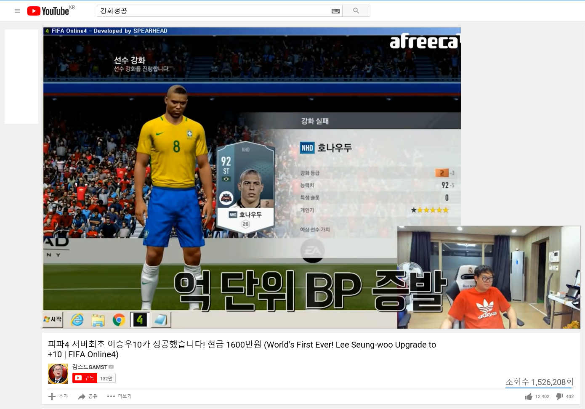This screenshot has width=585, height=409.
Task: Open the YouTube guide hamburger menu
Action: click(x=17, y=11)
